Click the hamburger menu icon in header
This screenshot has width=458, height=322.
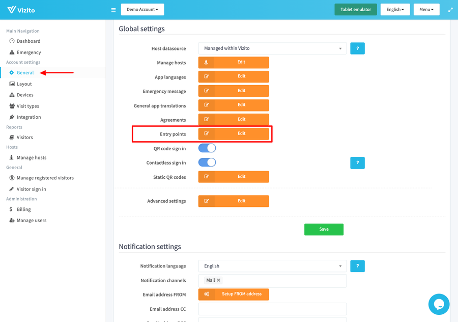tap(113, 10)
